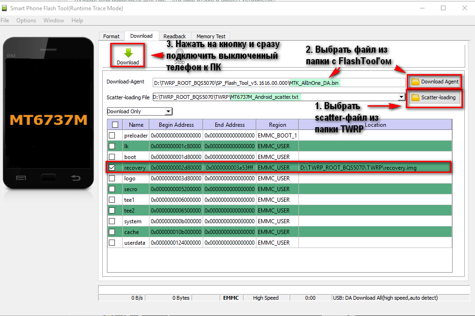This screenshot has height=316, width=475.
Task: Click the phone menu key on preview
Action: (x=21, y=178)
